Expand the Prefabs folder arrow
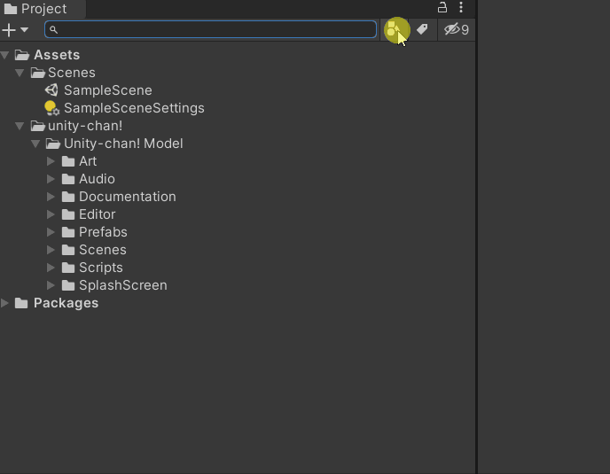Screen dimensions: 610x474 point(51,232)
